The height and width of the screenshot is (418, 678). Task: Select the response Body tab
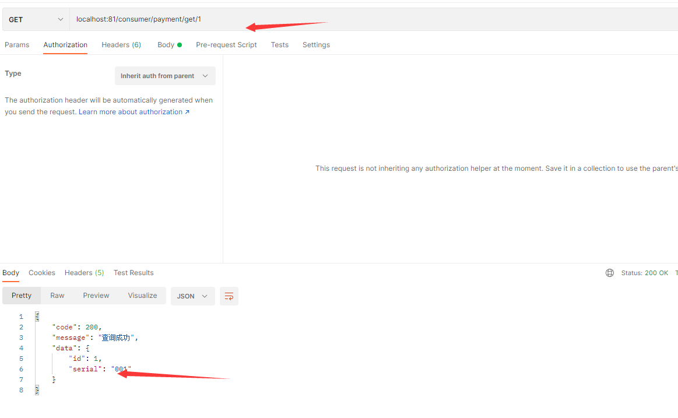point(11,273)
